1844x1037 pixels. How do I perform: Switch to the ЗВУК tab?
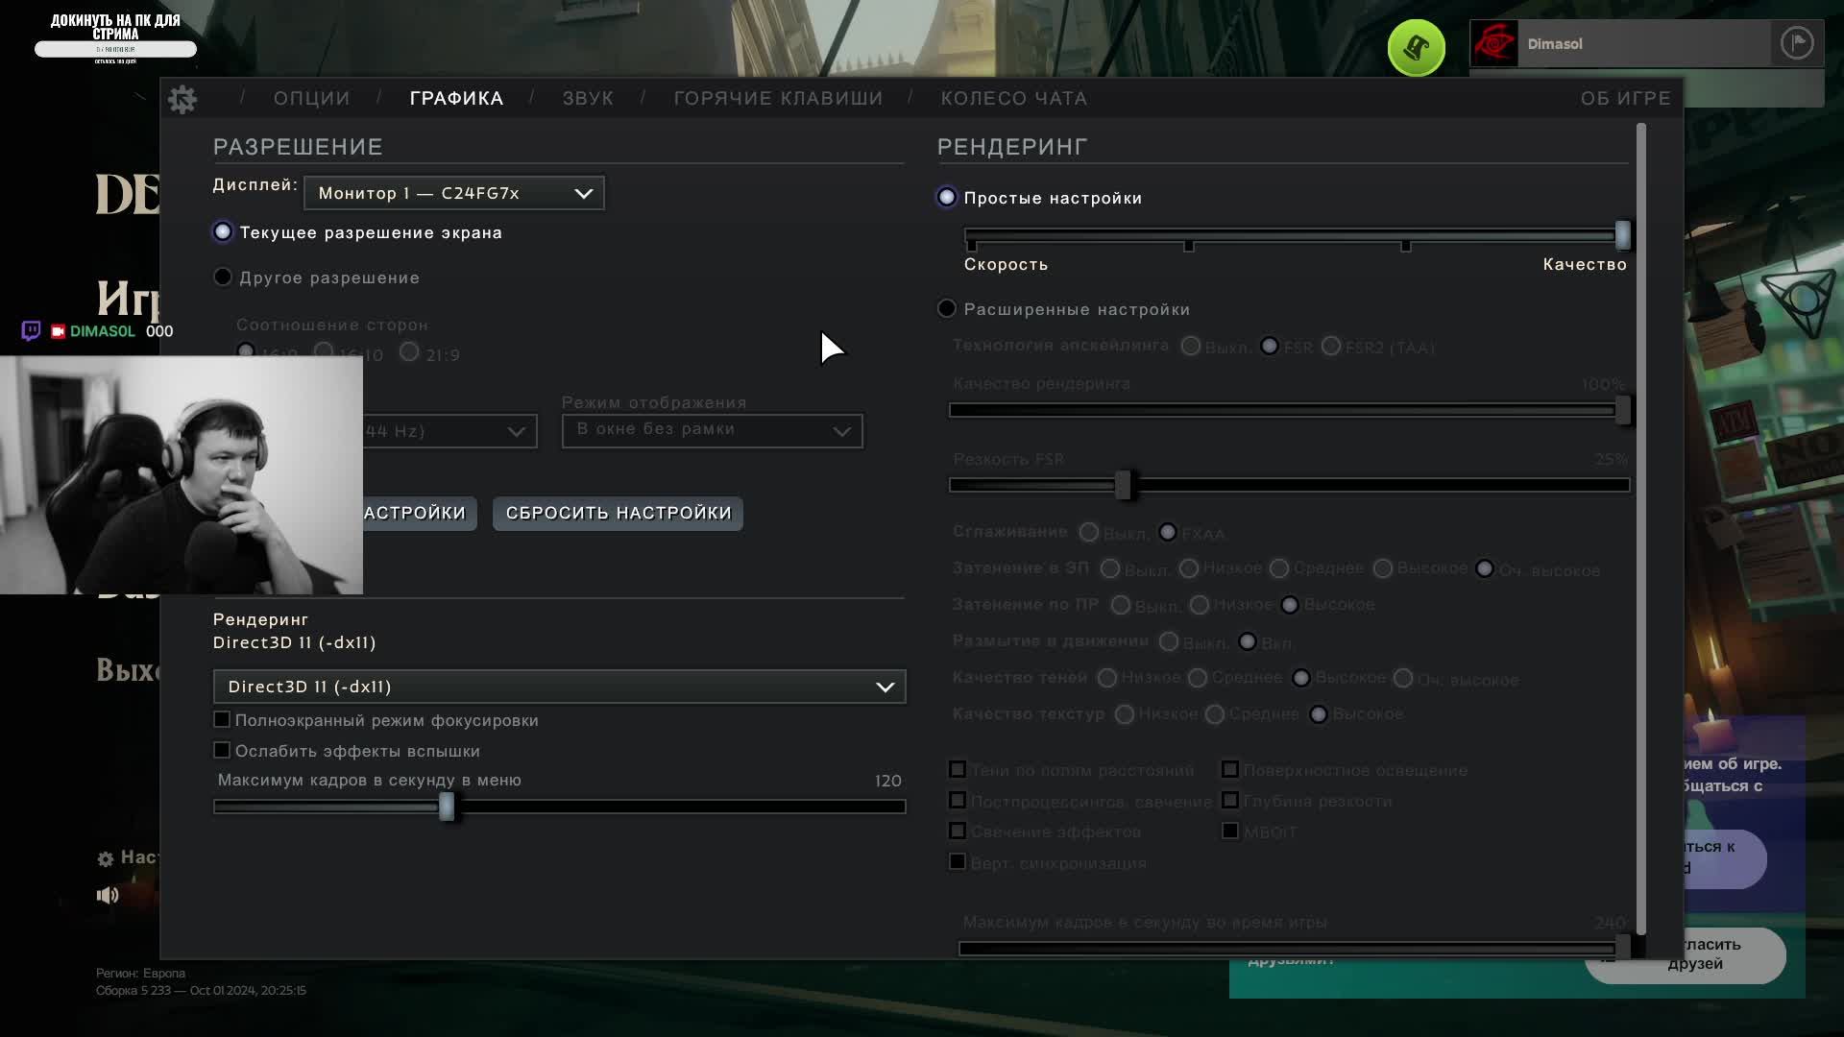tap(588, 99)
